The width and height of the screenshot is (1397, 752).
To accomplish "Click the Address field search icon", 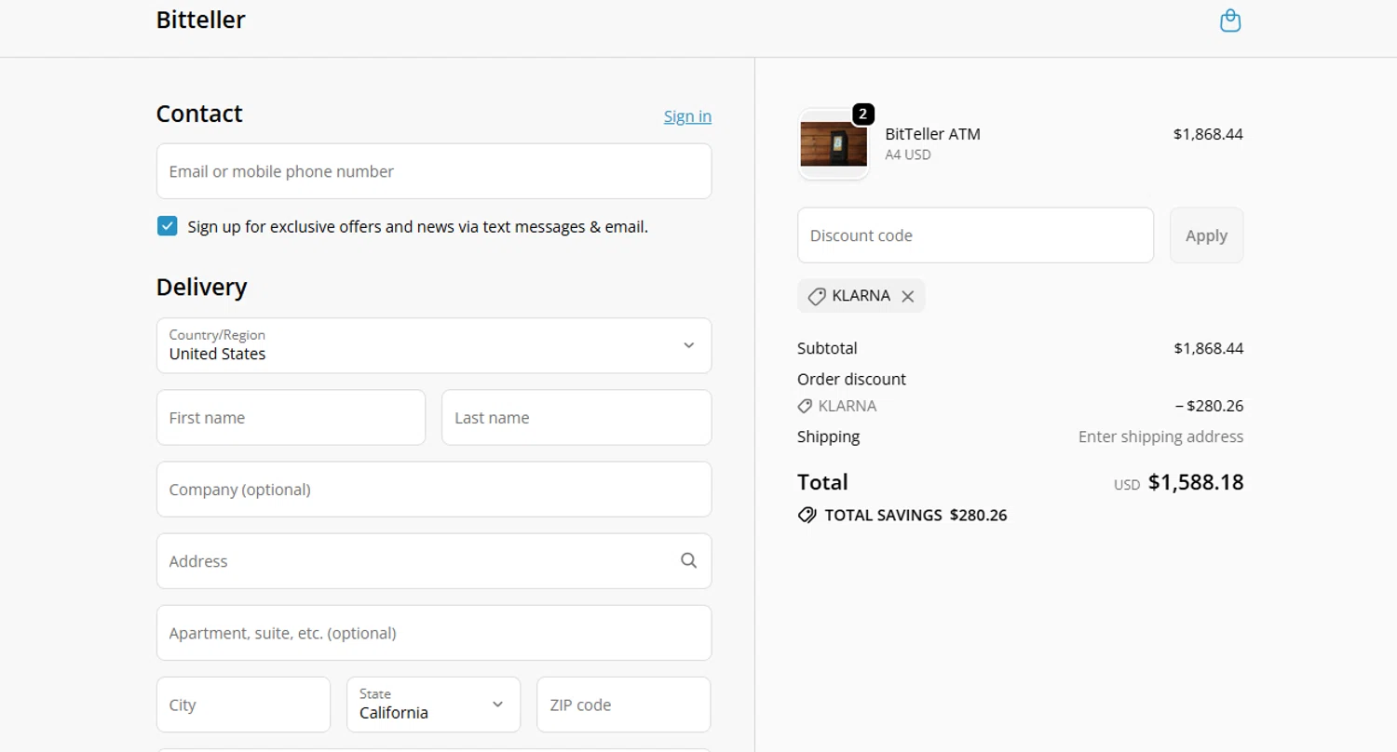I will tap(688, 560).
